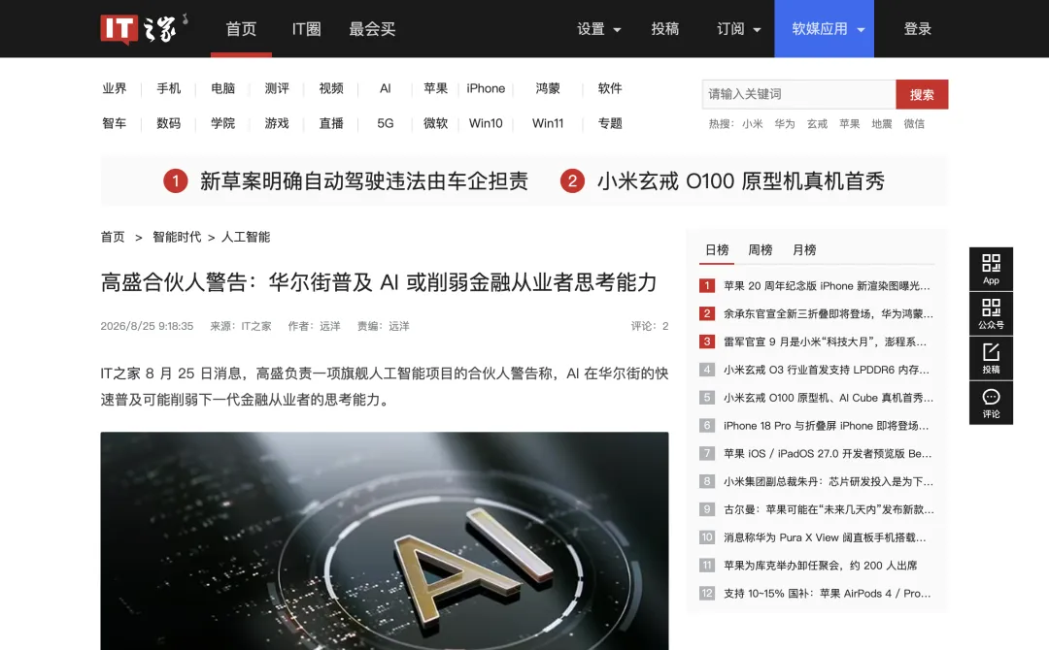Viewport: 1049px width, 650px height.
Task: Open the 视频 category
Action: point(331,88)
